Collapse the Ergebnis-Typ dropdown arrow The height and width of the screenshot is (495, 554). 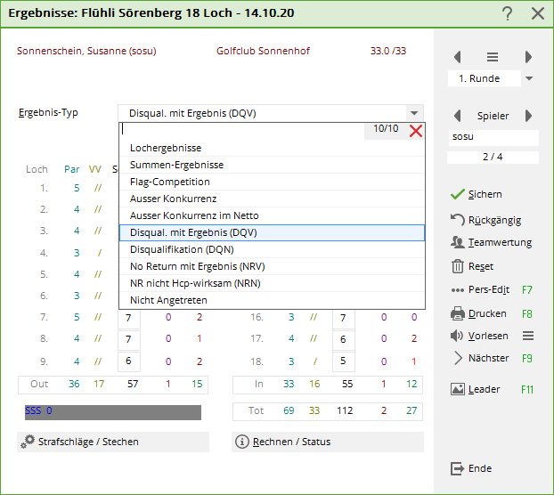pyautogui.click(x=413, y=113)
